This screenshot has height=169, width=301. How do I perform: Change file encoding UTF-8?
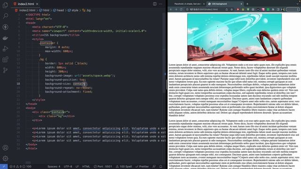click(x=68, y=167)
